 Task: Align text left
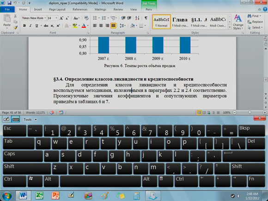click(95, 25)
